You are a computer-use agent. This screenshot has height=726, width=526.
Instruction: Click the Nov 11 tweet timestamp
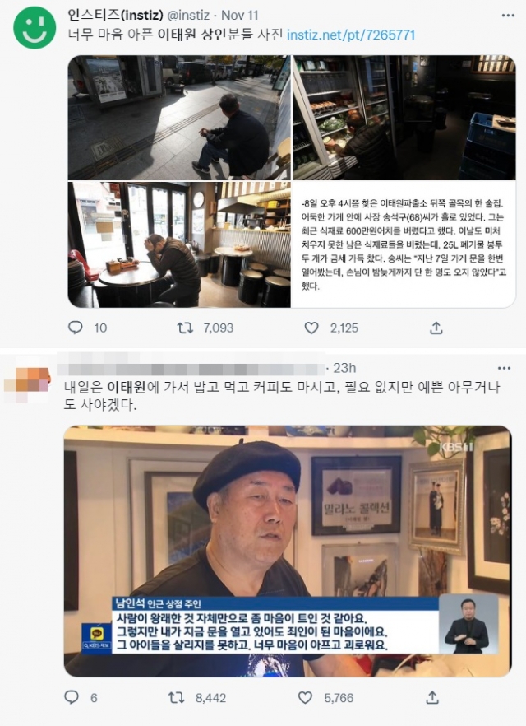click(239, 15)
